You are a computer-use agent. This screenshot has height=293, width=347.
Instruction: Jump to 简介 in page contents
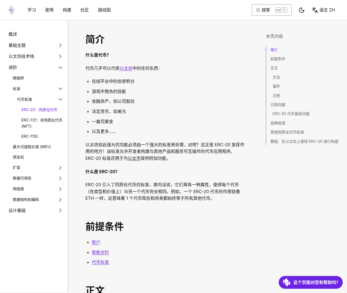pyautogui.click(x=274, y=50)
